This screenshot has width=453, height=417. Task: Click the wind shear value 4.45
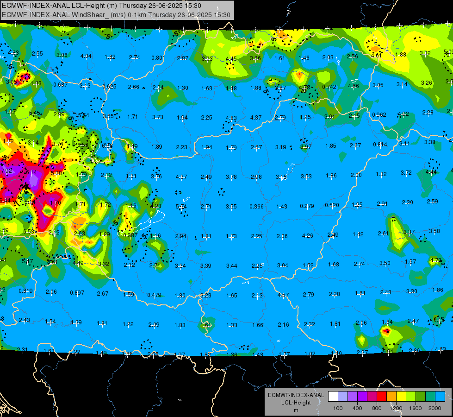pos(231,59)
